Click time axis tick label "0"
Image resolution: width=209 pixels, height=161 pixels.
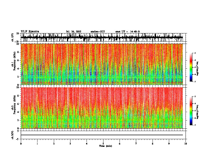pos(21,144)
